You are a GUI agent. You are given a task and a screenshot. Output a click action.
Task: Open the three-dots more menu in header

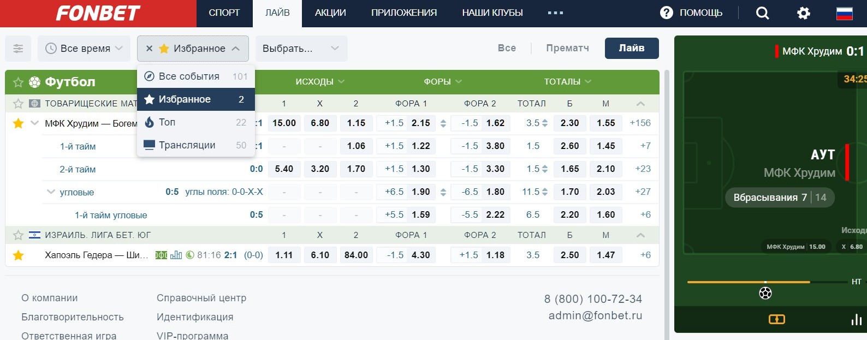[x=555, y=13]
